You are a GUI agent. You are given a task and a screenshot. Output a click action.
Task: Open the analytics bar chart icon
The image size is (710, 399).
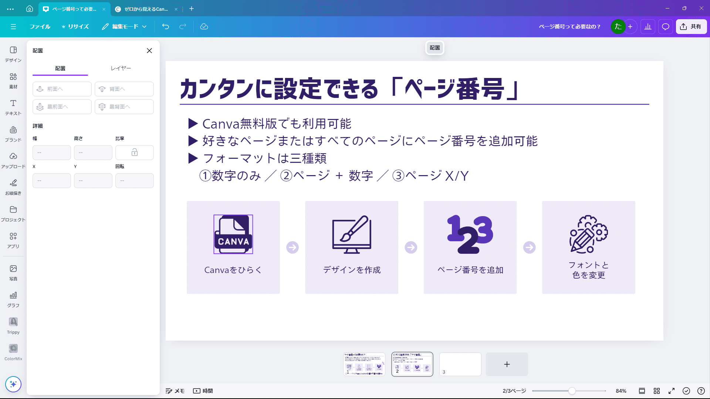[x=648, y=27]
